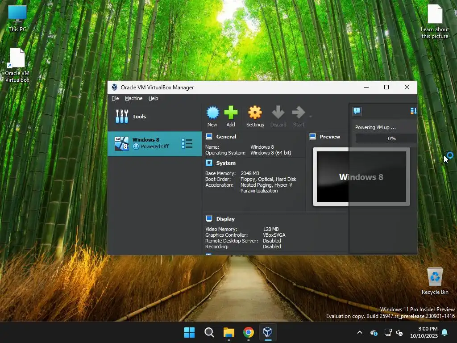Click the notification center speech-bubble icon
457x343 pixels.
(x=357, y=111)
